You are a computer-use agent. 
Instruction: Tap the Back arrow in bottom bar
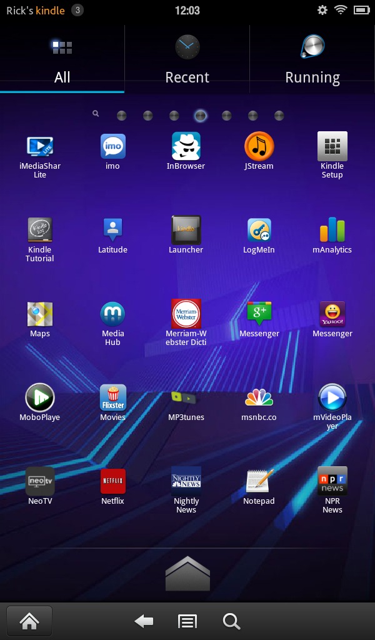click(x=144, y=622)
